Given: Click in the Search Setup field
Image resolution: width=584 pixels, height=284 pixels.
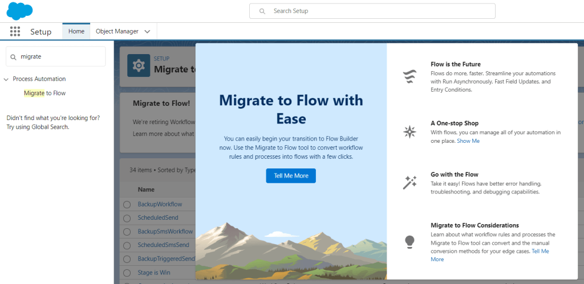Looking at the screenshot, I should coord(372,11).
